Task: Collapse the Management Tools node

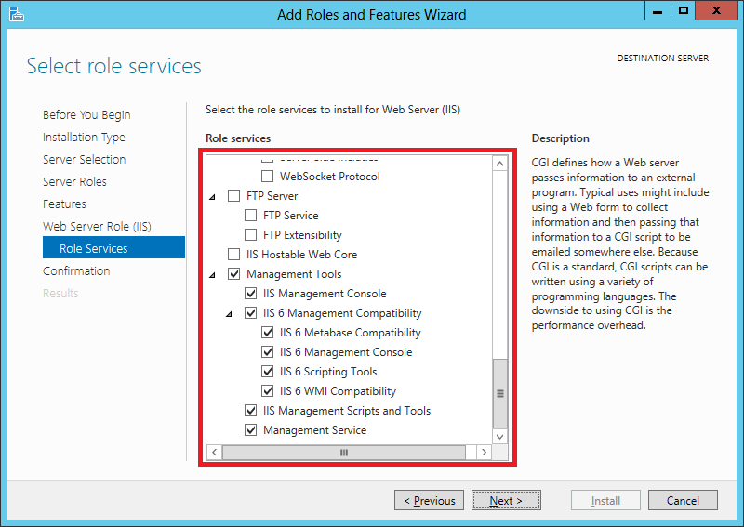Action: [213, 274]
